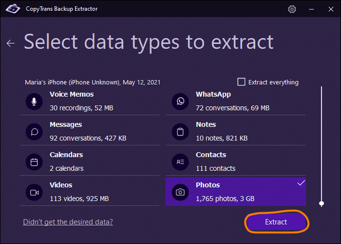Viewport: 341px width, 244px height.
Task: Click the "Extract everything" label text
Action: (273, 82)
